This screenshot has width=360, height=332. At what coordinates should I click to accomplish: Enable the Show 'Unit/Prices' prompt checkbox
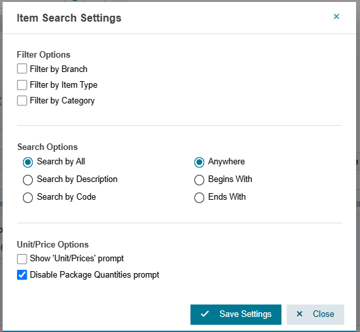click(22, 259)
